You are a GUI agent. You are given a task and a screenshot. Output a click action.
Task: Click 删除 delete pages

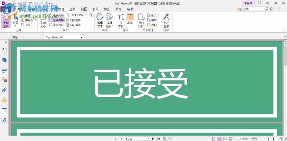tap(152, 20)
